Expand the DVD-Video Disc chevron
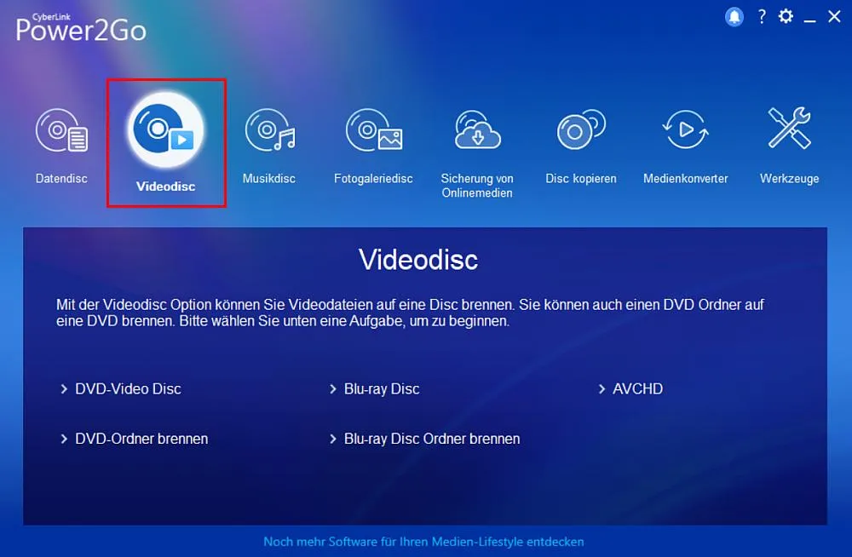Image resolution: width=852 pixels, height=557 pixels. pyautogui.click(x=65, y=389)
